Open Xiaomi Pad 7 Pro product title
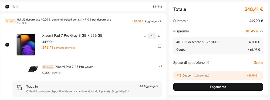The width and height of the screenshot is (270, 100). click(72, 36)
